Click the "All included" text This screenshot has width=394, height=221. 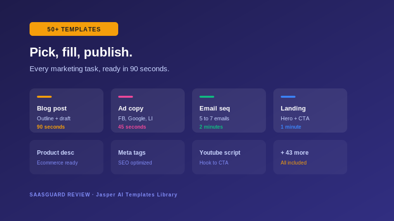click(294, 163)
